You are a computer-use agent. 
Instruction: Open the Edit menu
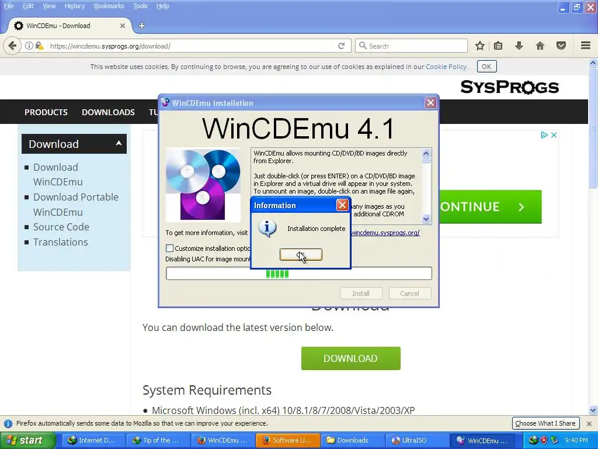click(28, 6)
